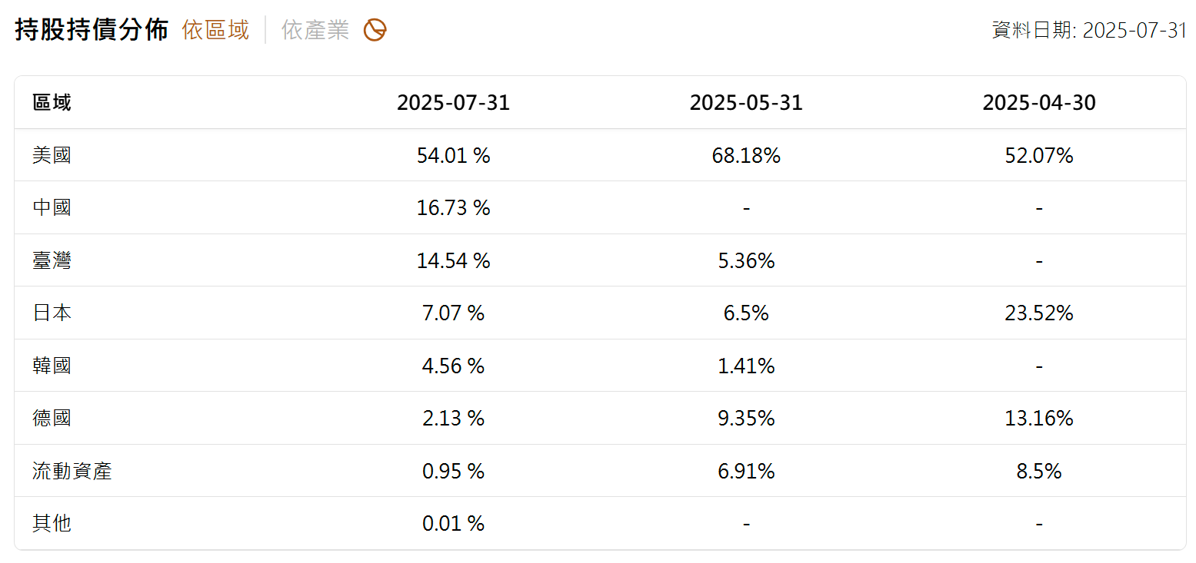Select the 54.01 % cell for 美國
Viewport: 1196px width, 563px height.
(x=453, y=156)
